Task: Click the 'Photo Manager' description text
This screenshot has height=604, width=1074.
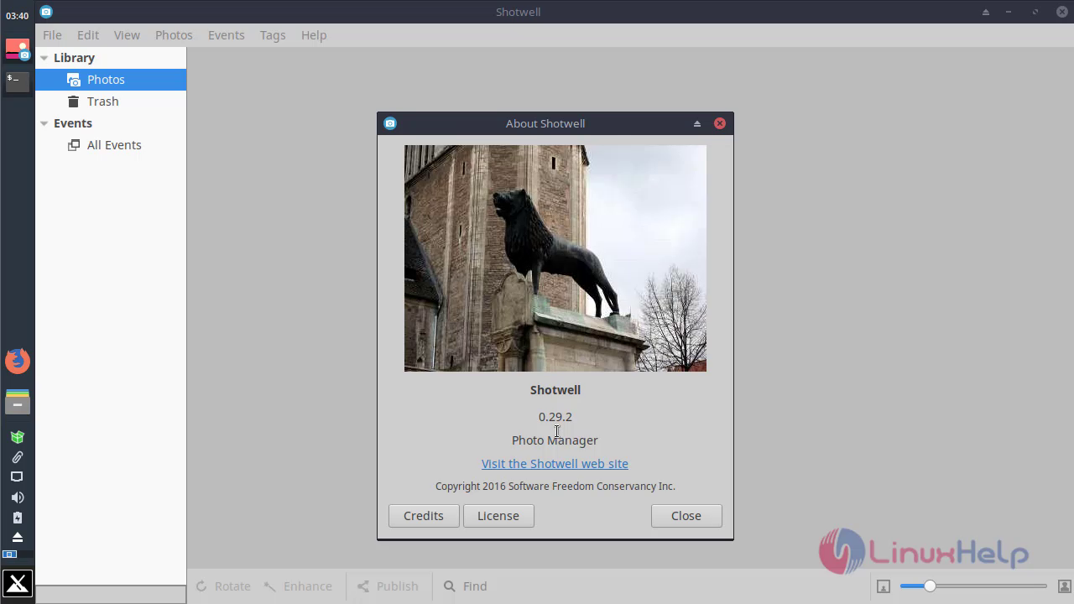Action: pos(555,440)
